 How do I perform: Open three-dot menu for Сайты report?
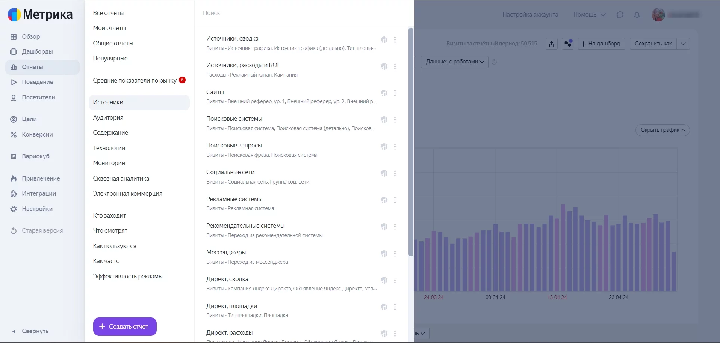tap(395, 93)
